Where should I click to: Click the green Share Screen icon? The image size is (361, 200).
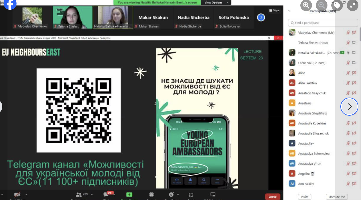(129, 195)
